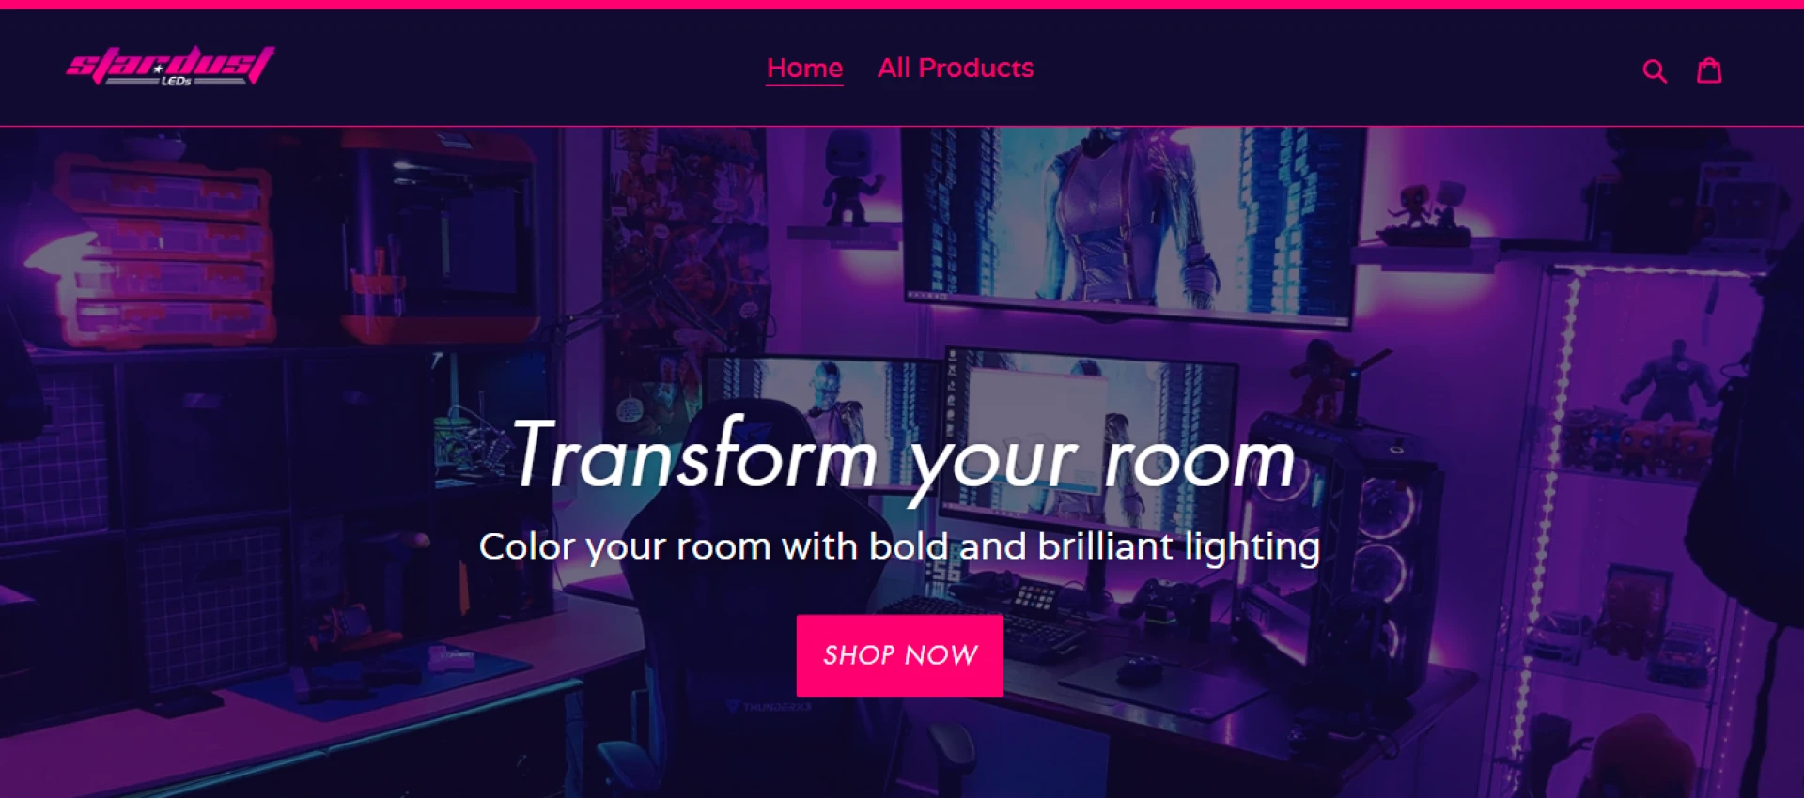Click the 3D printer on the left shelf
This screenshot has height=798, width=1804.
pos(442,235)
